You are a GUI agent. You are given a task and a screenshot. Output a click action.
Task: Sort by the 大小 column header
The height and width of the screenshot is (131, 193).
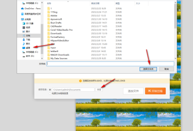(x=138, y=4)
